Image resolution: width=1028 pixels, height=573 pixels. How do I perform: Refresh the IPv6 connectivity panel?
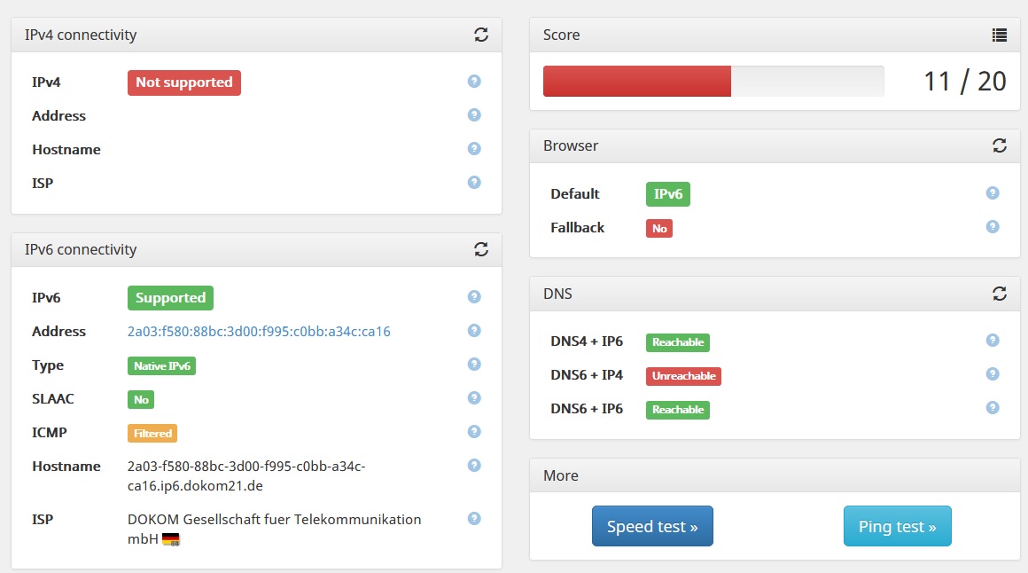point(481,249)
